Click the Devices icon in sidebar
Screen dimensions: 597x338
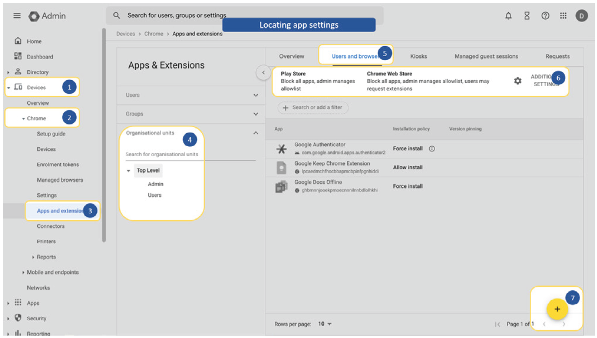coord(18,87)
